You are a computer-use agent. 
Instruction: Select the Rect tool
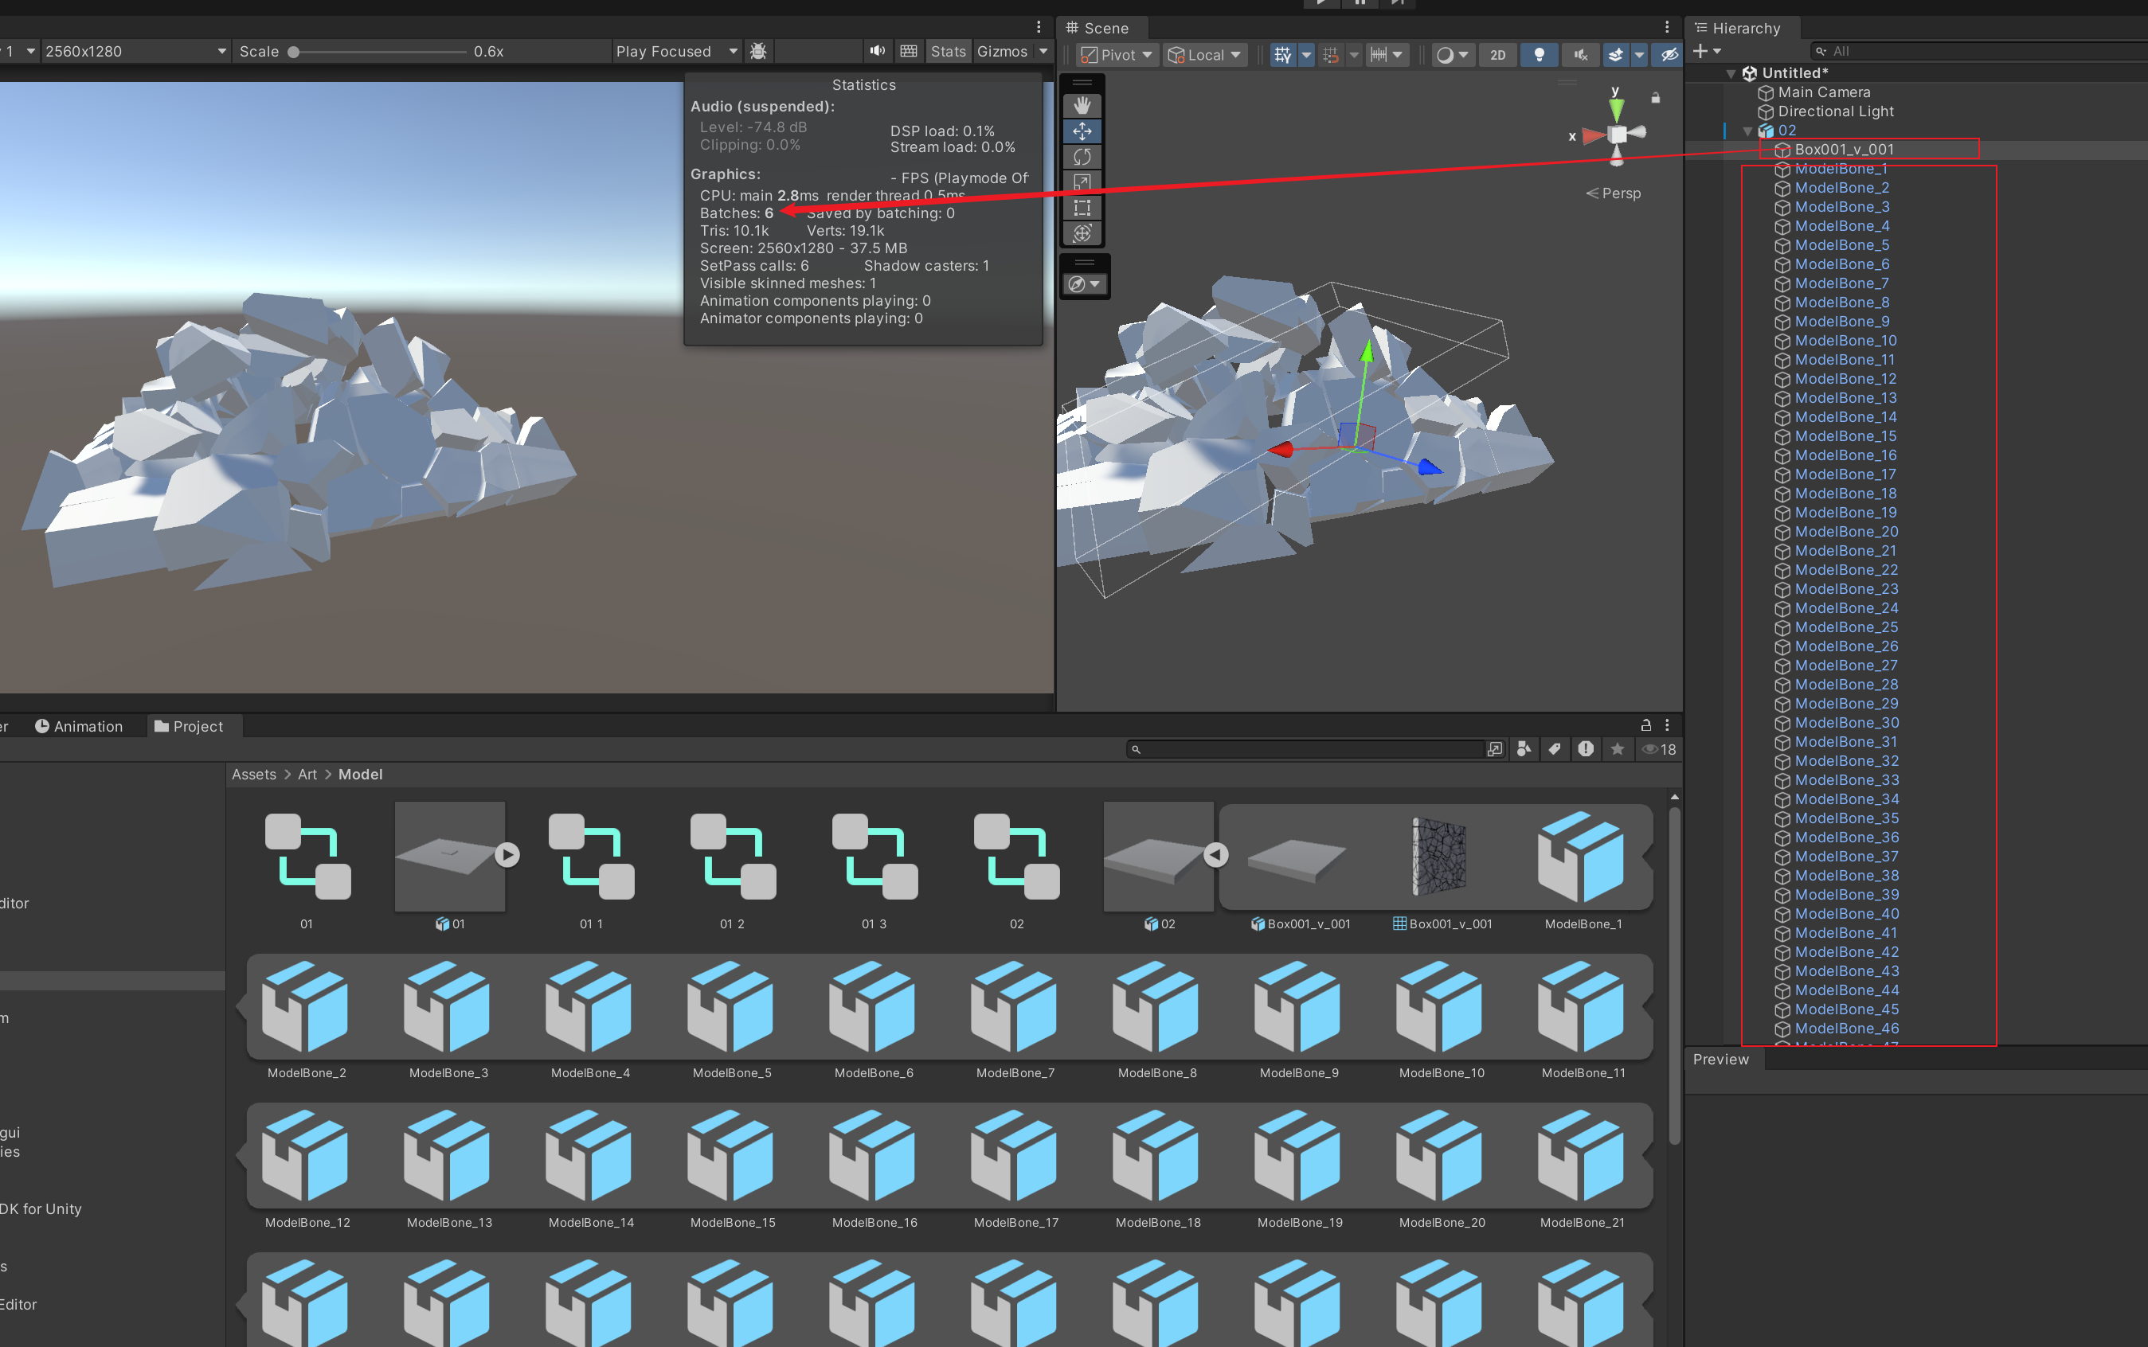click(x=1082, y=209)
